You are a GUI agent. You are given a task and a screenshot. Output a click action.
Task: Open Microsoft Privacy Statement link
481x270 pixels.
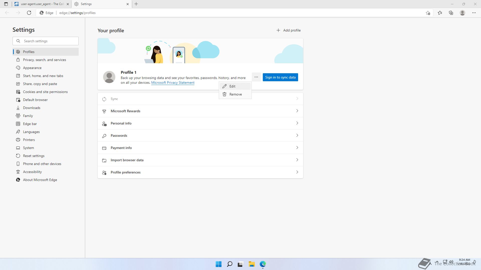pyautogui.click(x=173, y=83)
